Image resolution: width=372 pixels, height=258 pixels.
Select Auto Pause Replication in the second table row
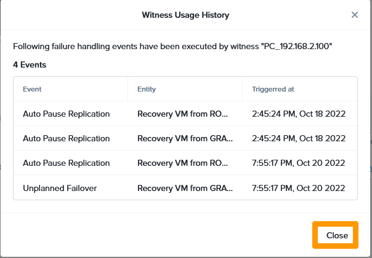pos(66,138)
